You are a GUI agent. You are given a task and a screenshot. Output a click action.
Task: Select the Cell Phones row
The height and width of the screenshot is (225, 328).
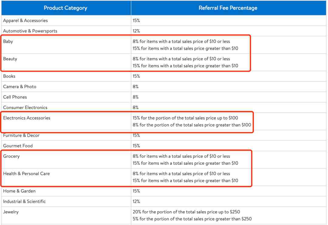pyautogui.click(x=15, y=97)
